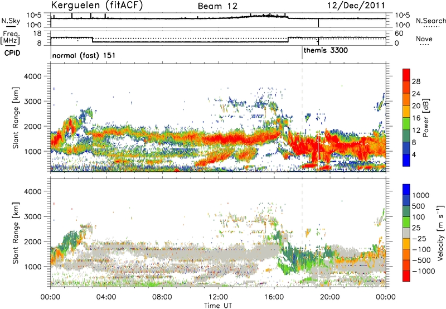Image resolution: width=446 pixels, height=309 pixels.
Task: Click the velocity colorbar "-500" label
Action: pos(421,260)
